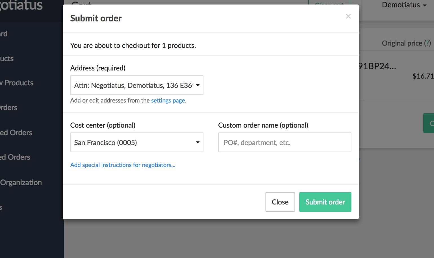
Task: Open the sidebar item ending in "ucts"
Action: pyautogui.click(x=7, y=59)
